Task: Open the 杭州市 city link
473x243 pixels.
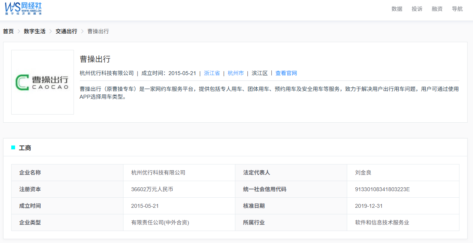Action: (x=236, y=73)
